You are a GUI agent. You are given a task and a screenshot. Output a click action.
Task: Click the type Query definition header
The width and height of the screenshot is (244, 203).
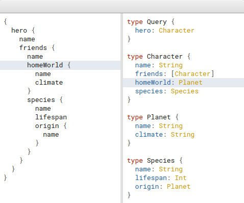point(151,22)
